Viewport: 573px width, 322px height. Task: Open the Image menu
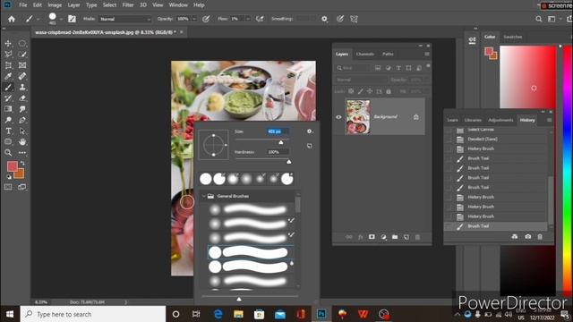55,5
